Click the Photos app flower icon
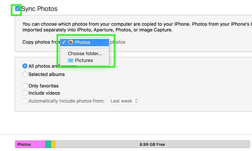The width and height of the screenshot is (252, 151). (71, 42)
